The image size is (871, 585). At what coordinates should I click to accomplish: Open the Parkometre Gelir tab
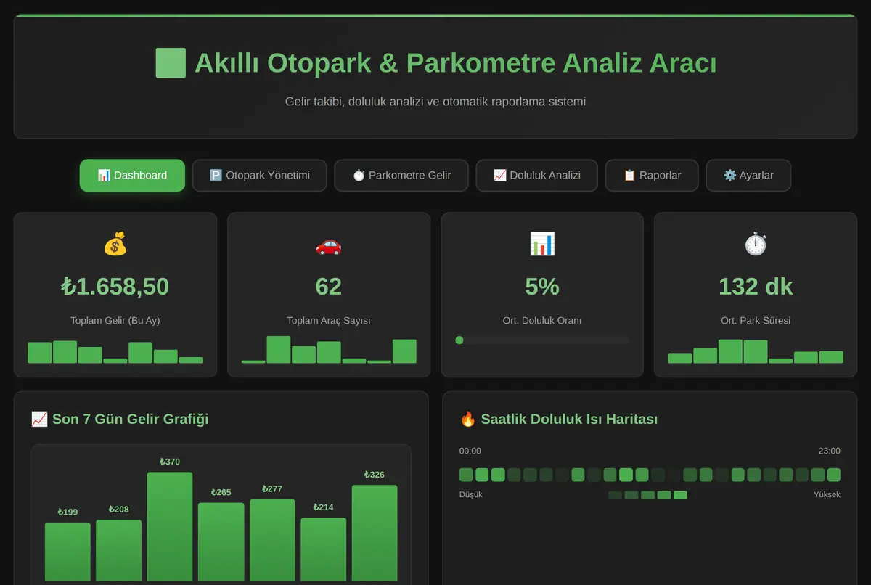coord(401,176)
